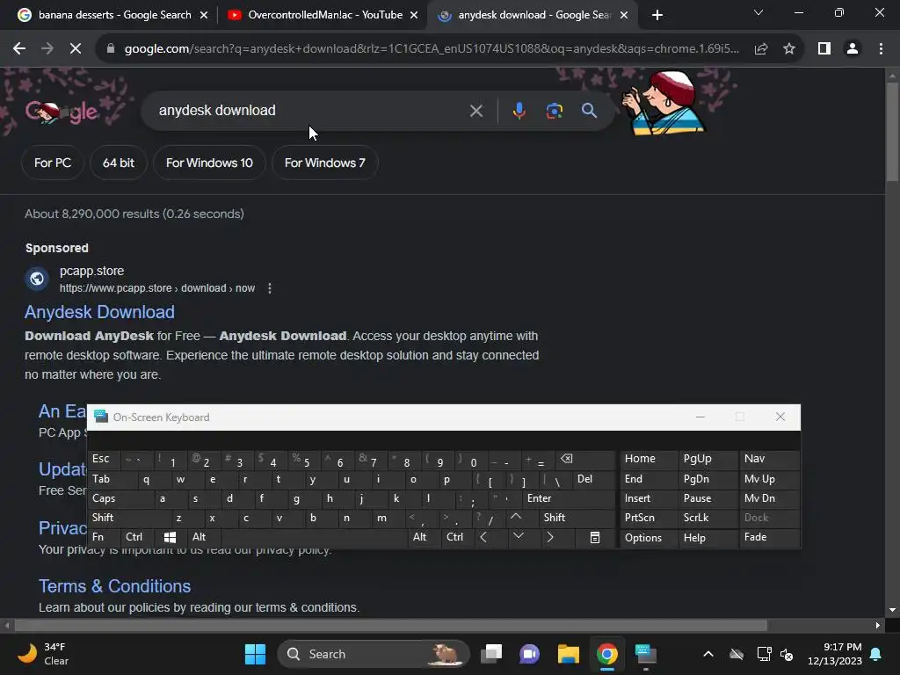This screenshot has height=675, width=900.
Task: Toggle the Fn key on keyboard
Action: point(104,537)
